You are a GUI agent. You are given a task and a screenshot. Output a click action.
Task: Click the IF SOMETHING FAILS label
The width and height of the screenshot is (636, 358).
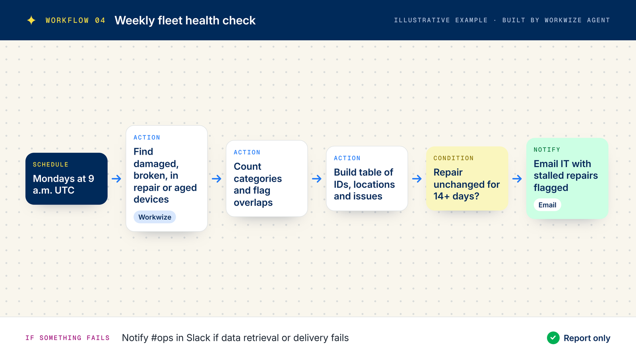pyautogui.click(x=68, y=338)
